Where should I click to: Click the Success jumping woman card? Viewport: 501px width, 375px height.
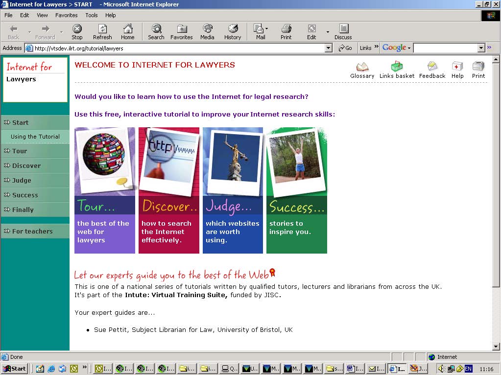click(x=297, y=190)
